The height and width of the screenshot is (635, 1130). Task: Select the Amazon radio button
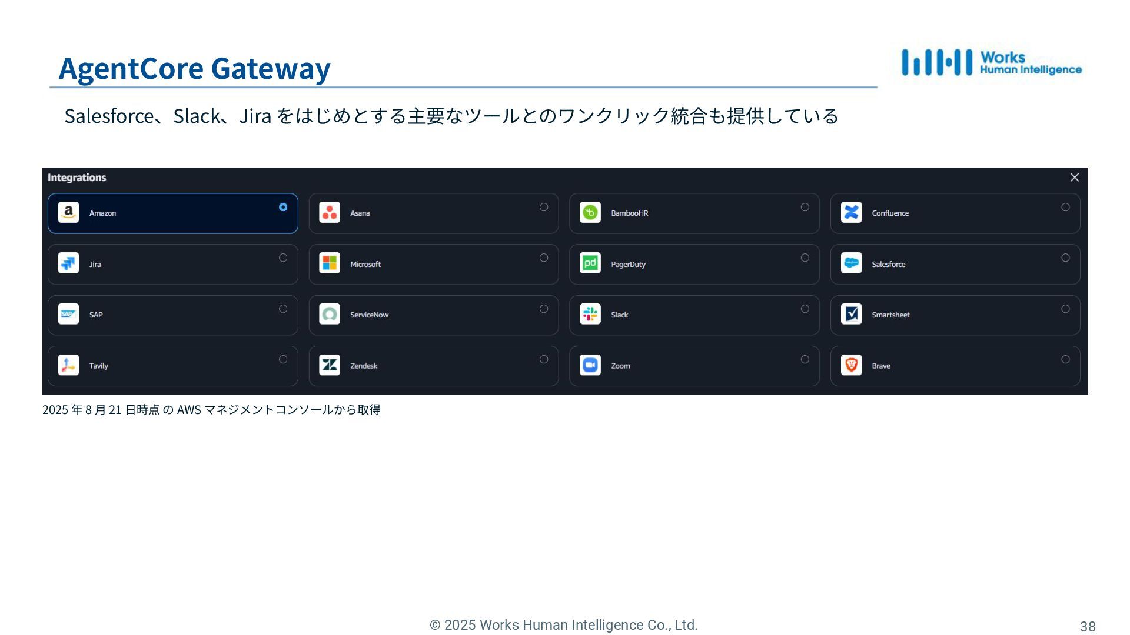tap(283, 207)
